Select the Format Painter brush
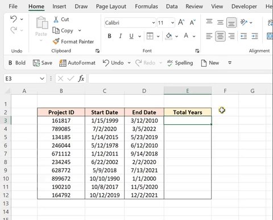This screenshot has height=220, width=273. click(x=56, y=42)
